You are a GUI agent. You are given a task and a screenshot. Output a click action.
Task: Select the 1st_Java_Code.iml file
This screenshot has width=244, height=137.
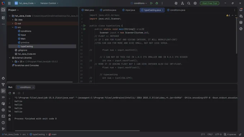click(25, 54)
